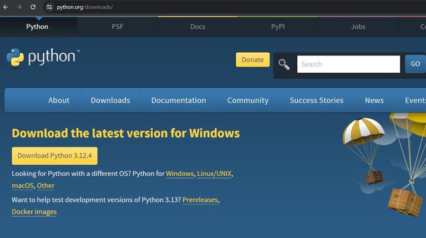Open the Docs top tab
The height and width of the screenshot is (238, 426).
tap(197, 27)
